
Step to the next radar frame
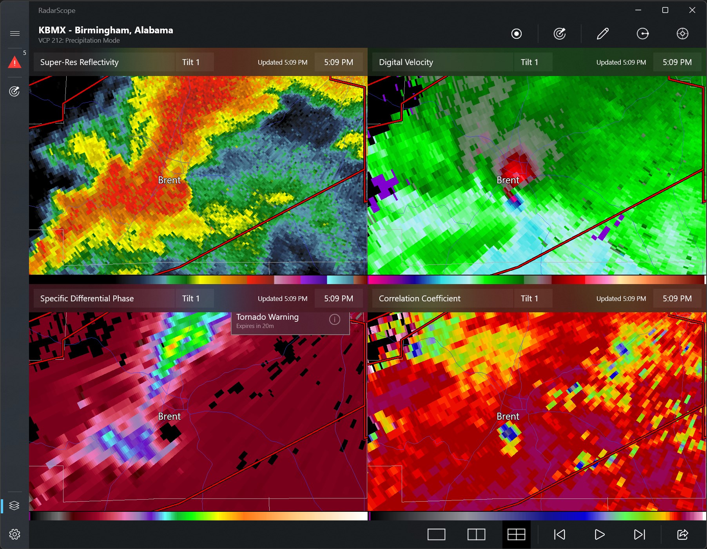639,534
